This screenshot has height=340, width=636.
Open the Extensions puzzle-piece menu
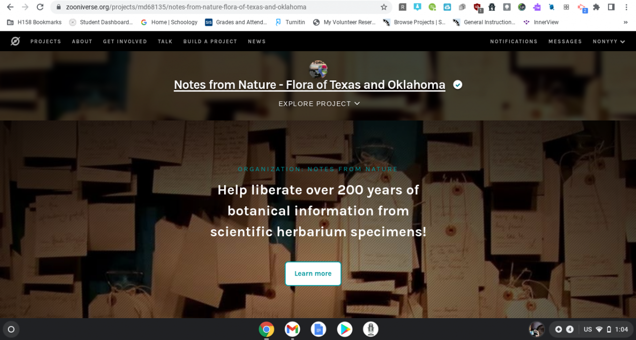(x=596, y=7)
